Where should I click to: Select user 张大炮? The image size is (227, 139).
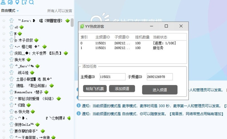click(x=22, y=112)
